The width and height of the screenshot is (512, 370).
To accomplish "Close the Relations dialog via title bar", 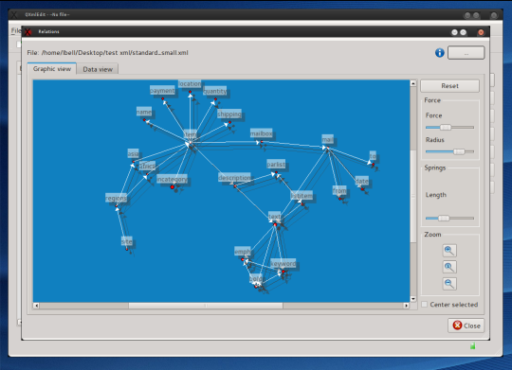I will coord(481,32).
